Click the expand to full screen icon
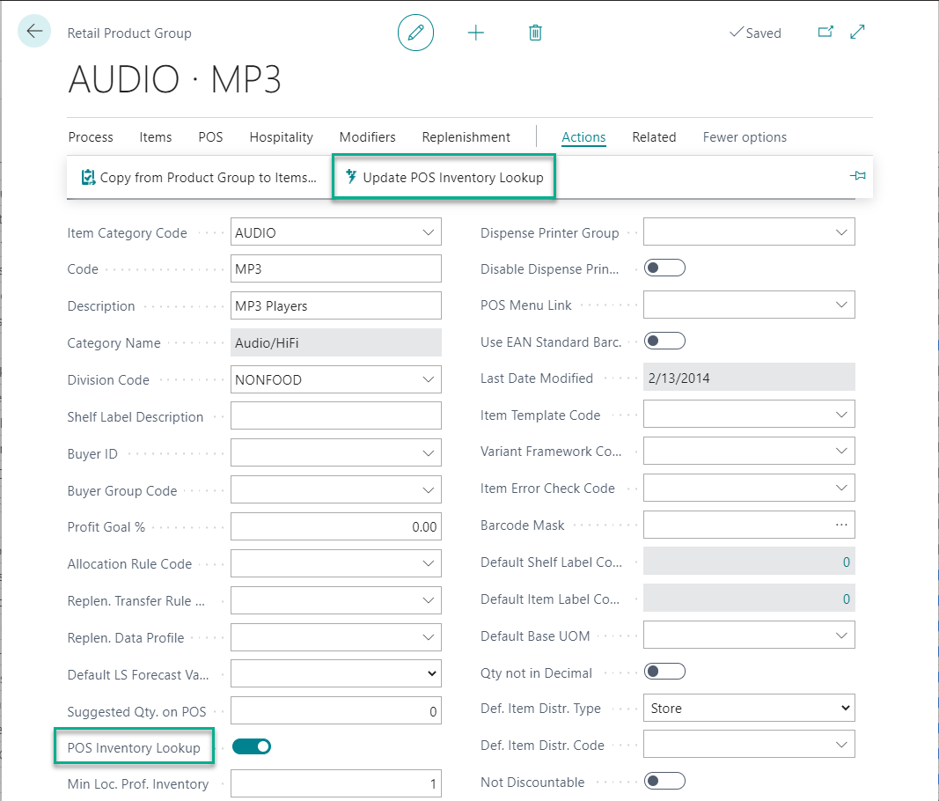Screen dimensions: 939x801 pos(857,32)
